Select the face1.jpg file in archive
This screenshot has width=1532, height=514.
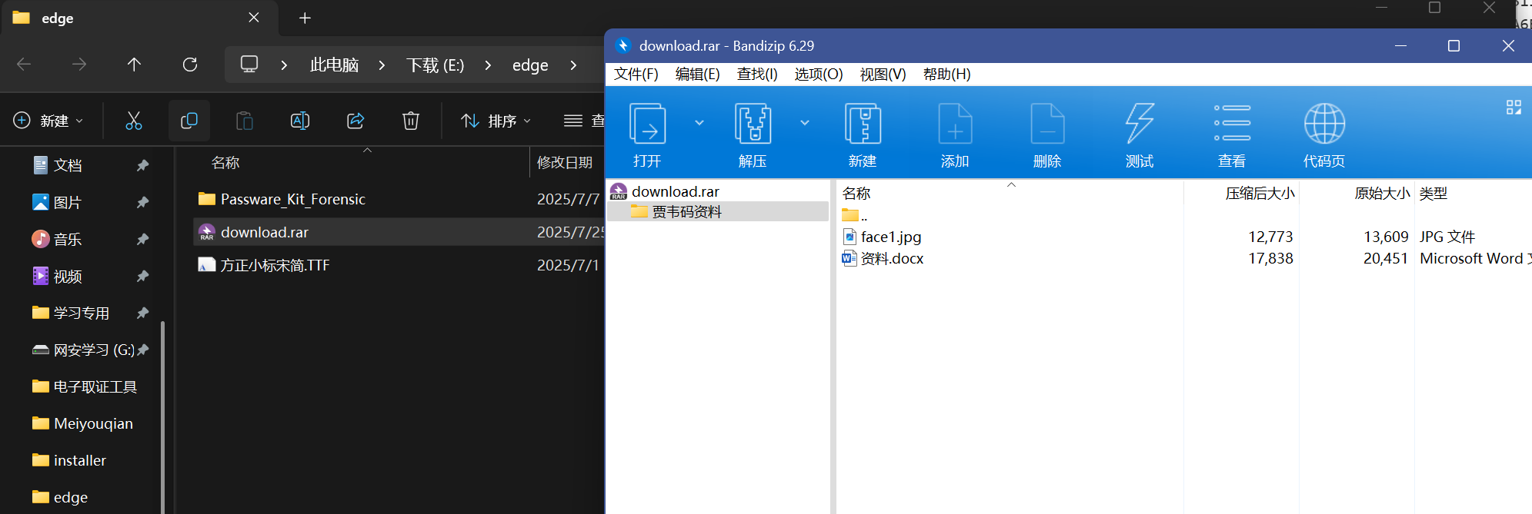tap(890, 237)
